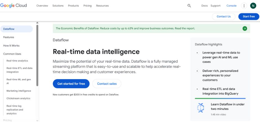The height and width of the screenshot is (122, 260).
Task: Open the Economic Benefits of Dataflow report banner
Action: pyautogui.click(x=151, y=28)
